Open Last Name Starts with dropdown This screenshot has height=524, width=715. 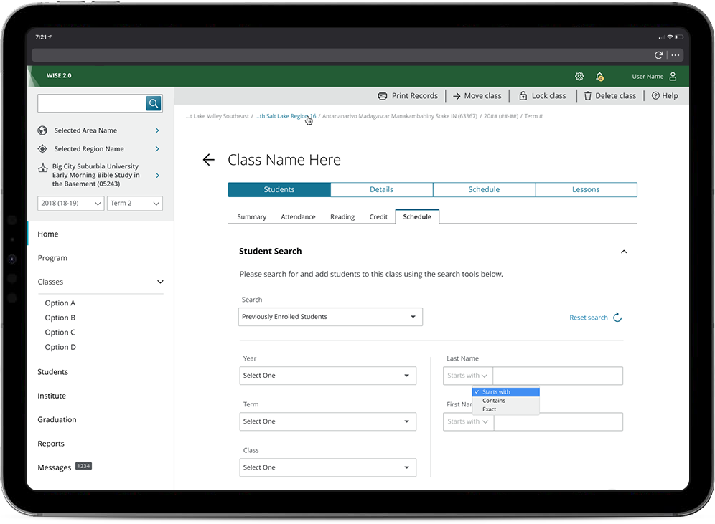pos(467,376)
